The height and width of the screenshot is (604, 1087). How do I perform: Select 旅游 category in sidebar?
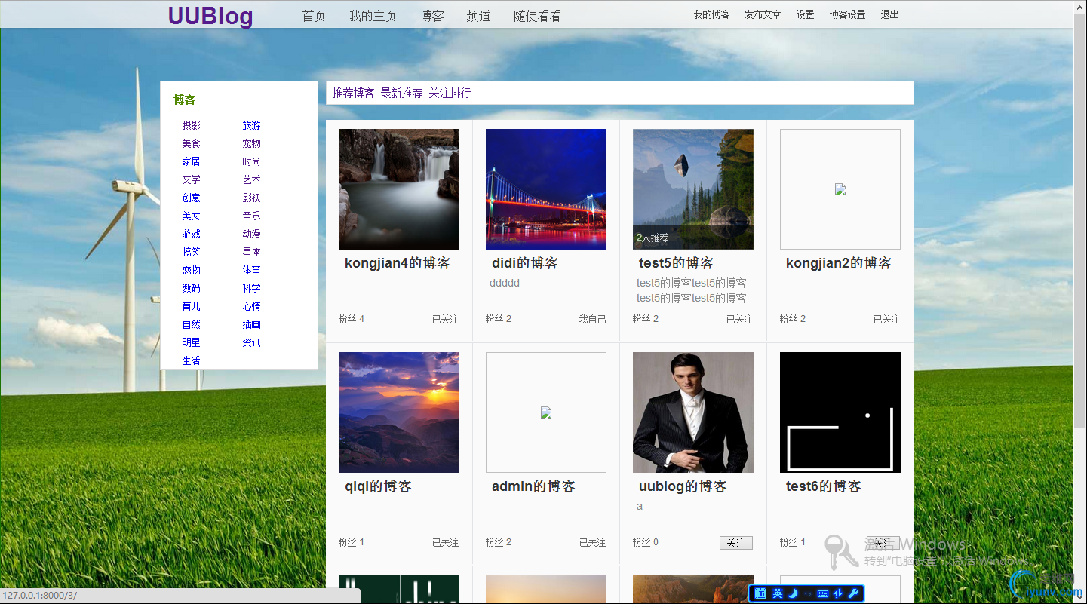point(251,125)
